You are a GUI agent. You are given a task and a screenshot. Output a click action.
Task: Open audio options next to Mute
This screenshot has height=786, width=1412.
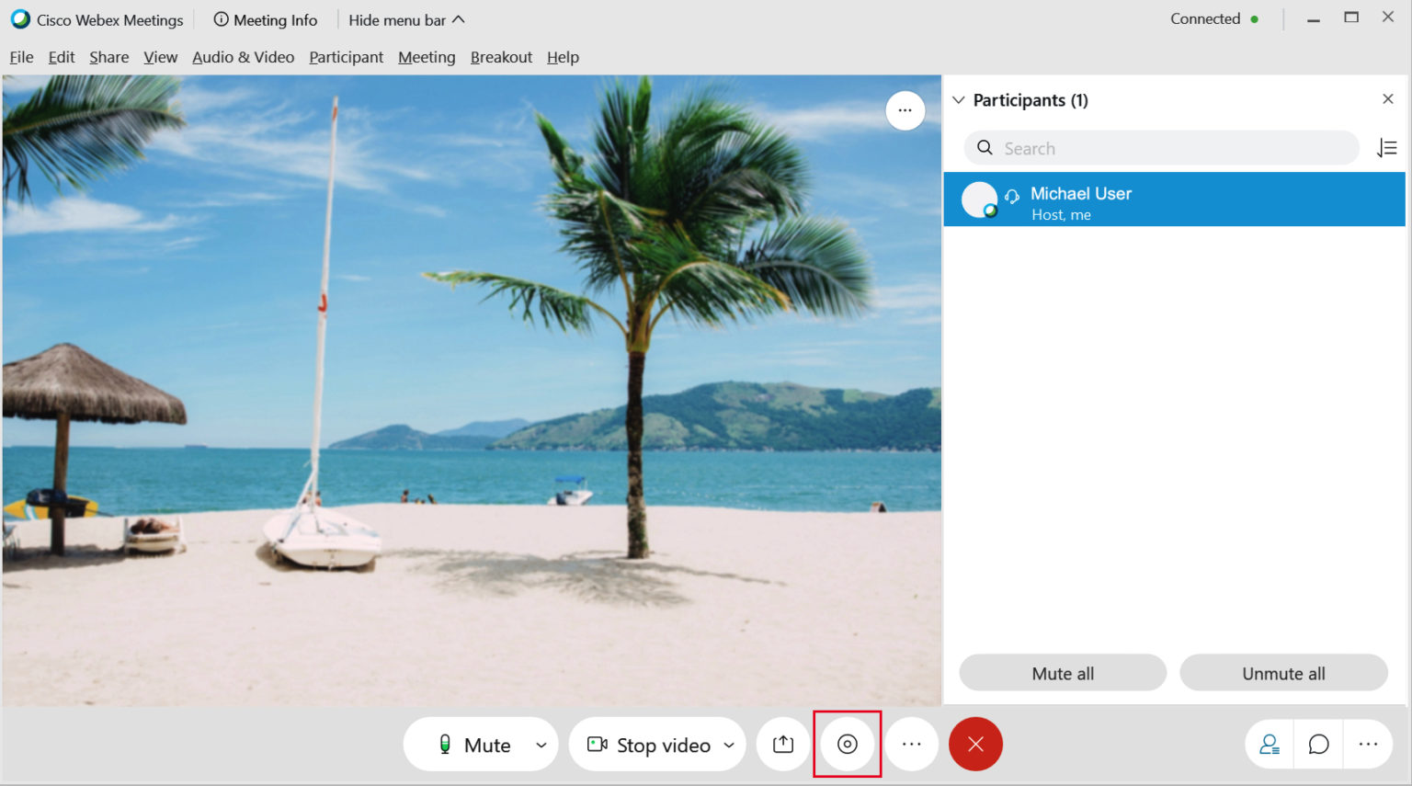click(541, 744)
